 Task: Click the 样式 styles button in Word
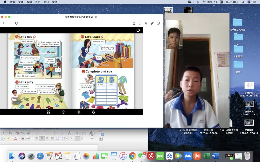pos(92,135)
